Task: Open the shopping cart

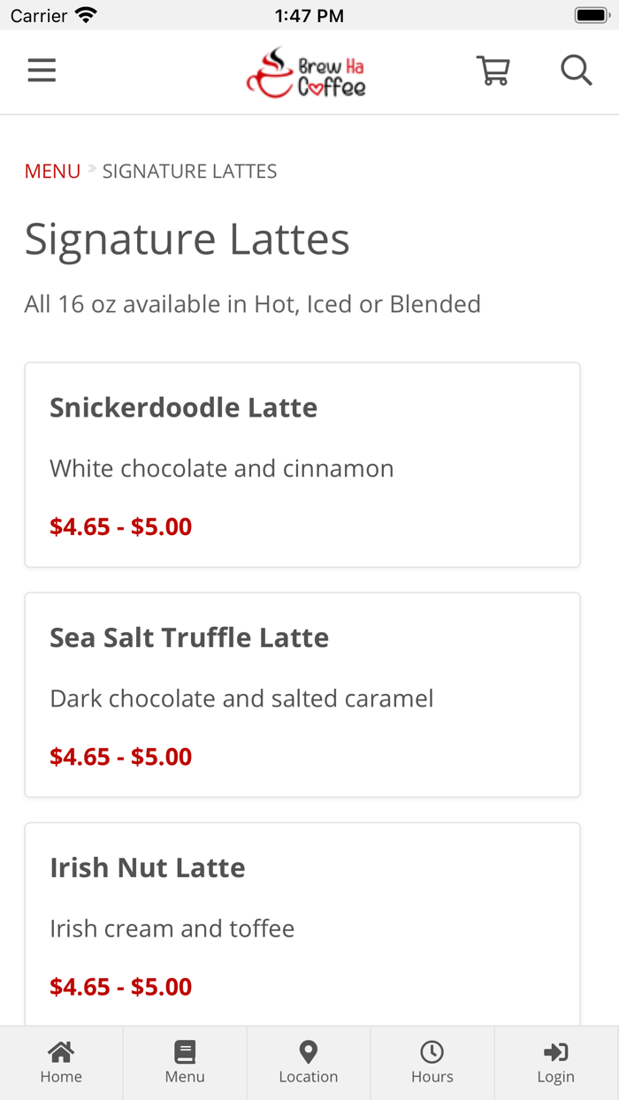Action: 493,71
